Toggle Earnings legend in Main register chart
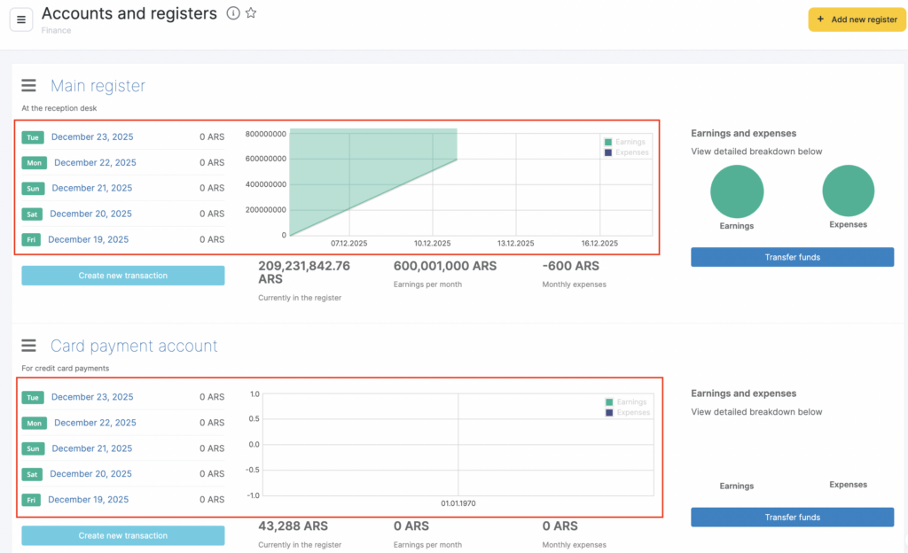908x553 pixels. coord(625,142)
